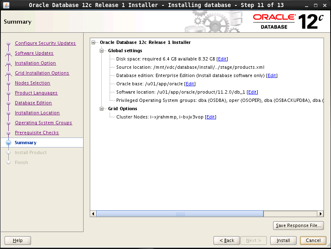Edit the Cluster Nodes setting

tap(211, 117)
